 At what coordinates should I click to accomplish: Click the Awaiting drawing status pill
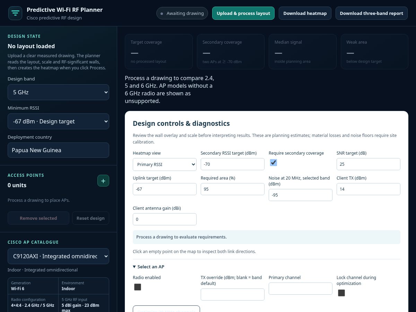182,13
